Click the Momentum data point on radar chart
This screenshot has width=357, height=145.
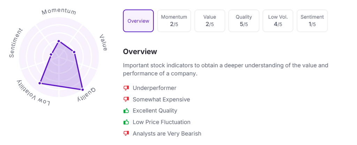point(59,41)
